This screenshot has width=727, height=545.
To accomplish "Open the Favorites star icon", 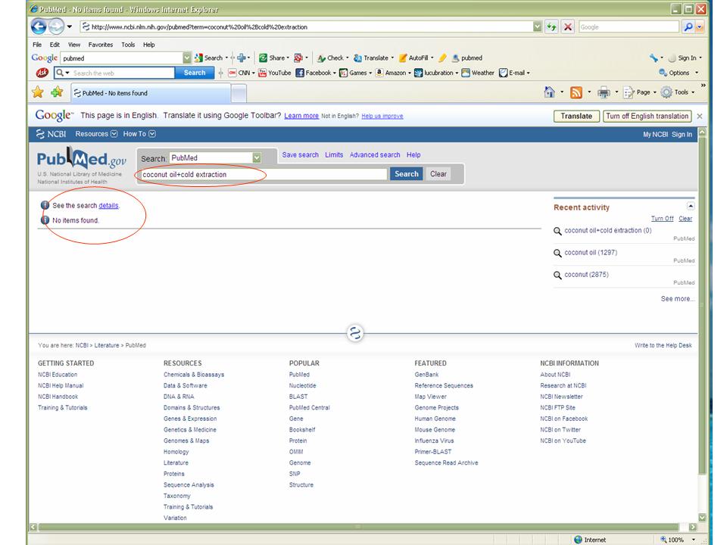I will (x=38, y=92).
